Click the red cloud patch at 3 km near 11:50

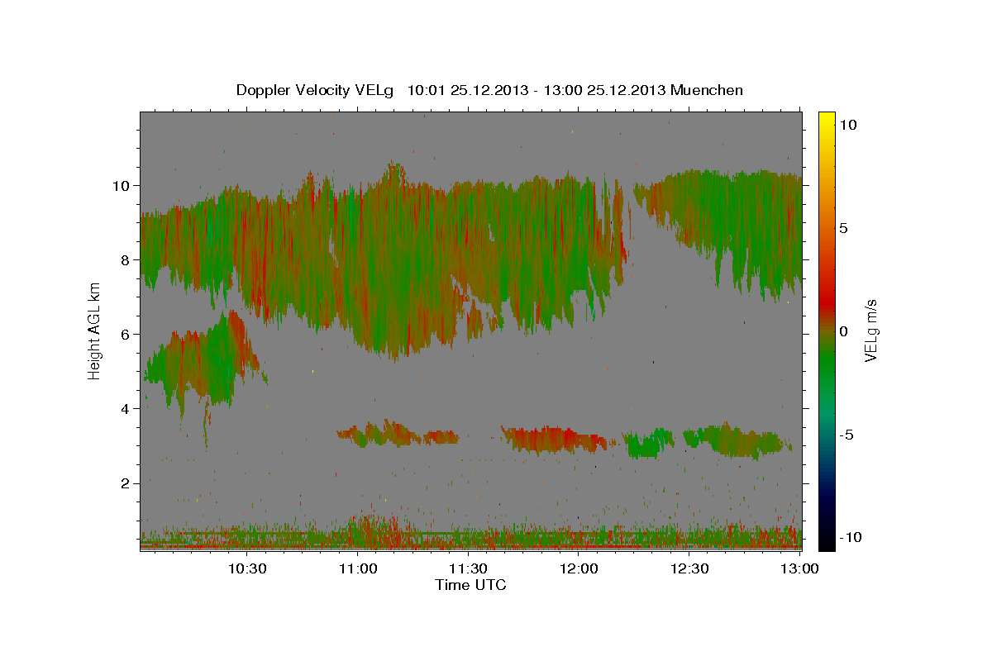point(552,440)
